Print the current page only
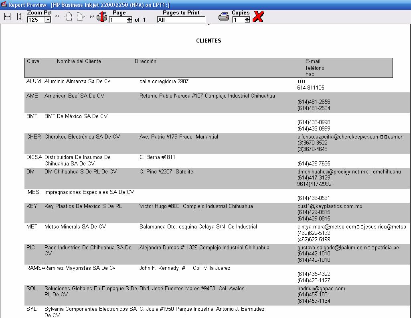 click(102, 17)
